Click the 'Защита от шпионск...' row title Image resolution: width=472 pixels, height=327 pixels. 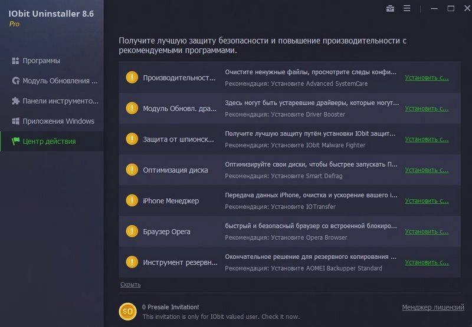[x=179, y=139]
